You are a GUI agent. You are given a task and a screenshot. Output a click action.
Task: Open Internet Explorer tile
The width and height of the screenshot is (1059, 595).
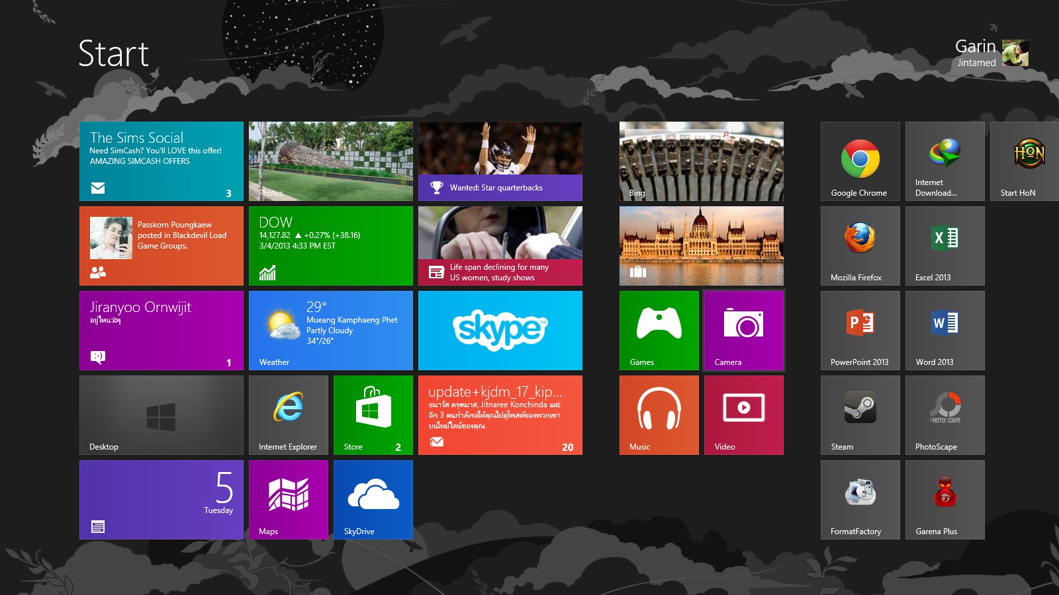pos(289,415)
